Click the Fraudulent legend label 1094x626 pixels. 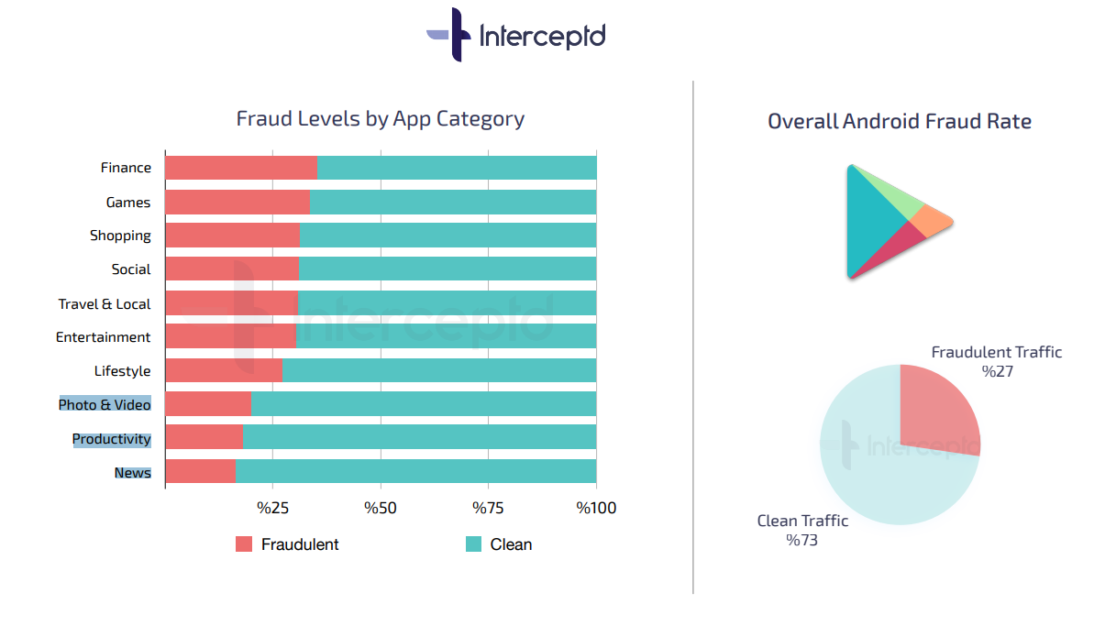coord(300,544)
